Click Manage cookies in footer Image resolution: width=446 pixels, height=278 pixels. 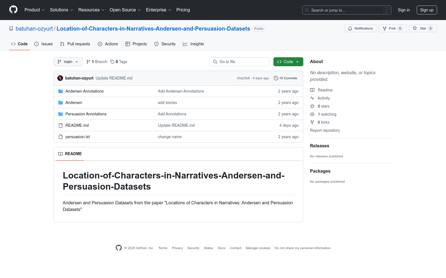(x=258, y=248)
